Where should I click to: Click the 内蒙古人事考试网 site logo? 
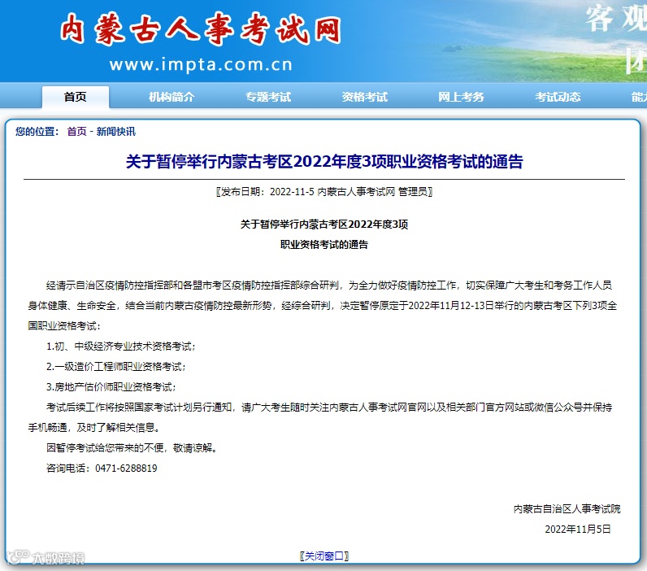(201, 29)
